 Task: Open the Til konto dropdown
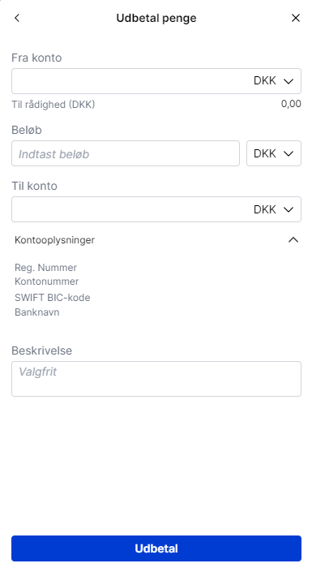click(x=156, y=209)
